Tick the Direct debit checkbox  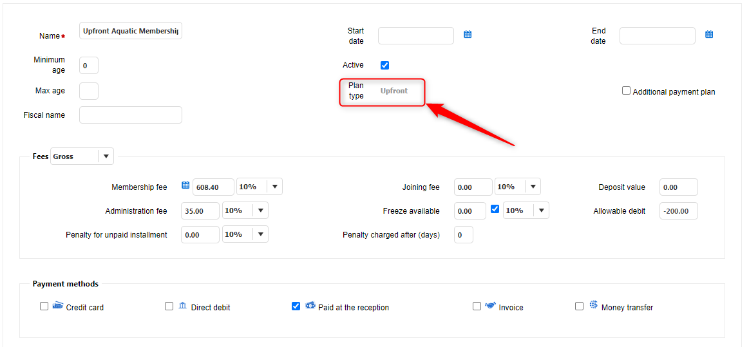point(169,306)
